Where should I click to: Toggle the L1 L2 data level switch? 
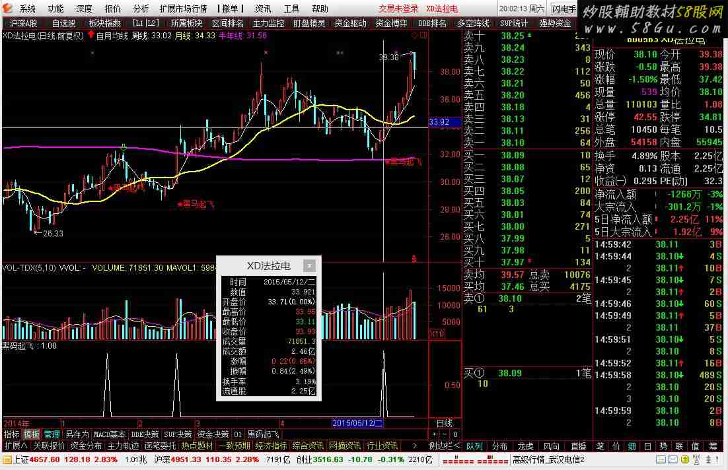coord(145,22)
